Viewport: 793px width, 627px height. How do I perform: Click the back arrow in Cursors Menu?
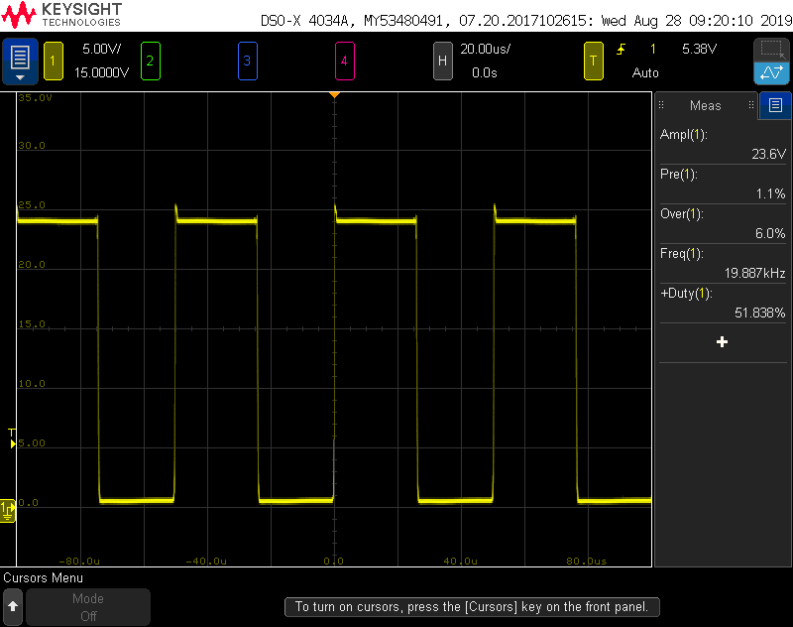point(13,607)
